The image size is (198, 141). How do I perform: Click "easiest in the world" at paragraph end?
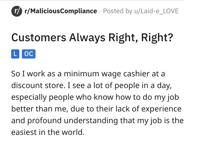(47, 132)
